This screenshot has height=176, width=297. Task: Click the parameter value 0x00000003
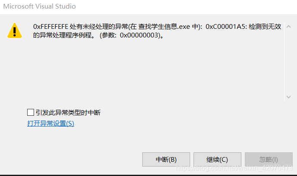(x=139, y=35)
